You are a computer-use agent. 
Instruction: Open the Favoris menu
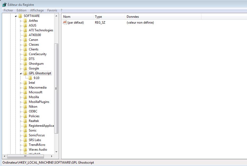(52, 10)
